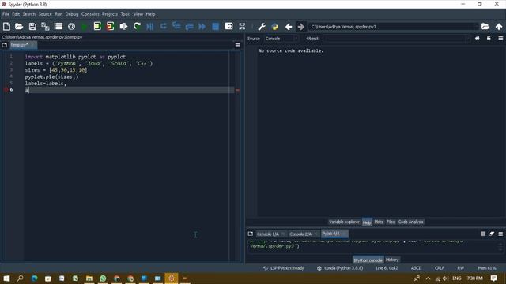
Task: Go to Help pane home
Action: point(478,39)
